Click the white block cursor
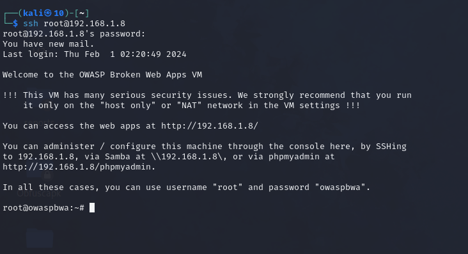 click(92, 208)
